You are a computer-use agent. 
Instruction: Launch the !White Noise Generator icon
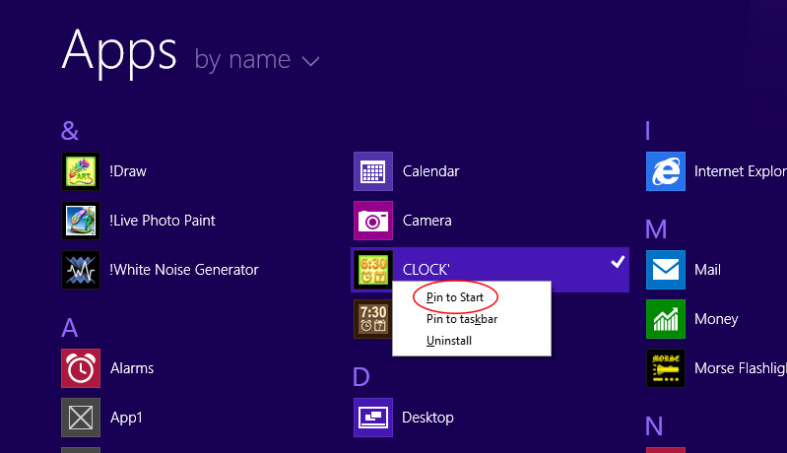click(x=81, y=270)
